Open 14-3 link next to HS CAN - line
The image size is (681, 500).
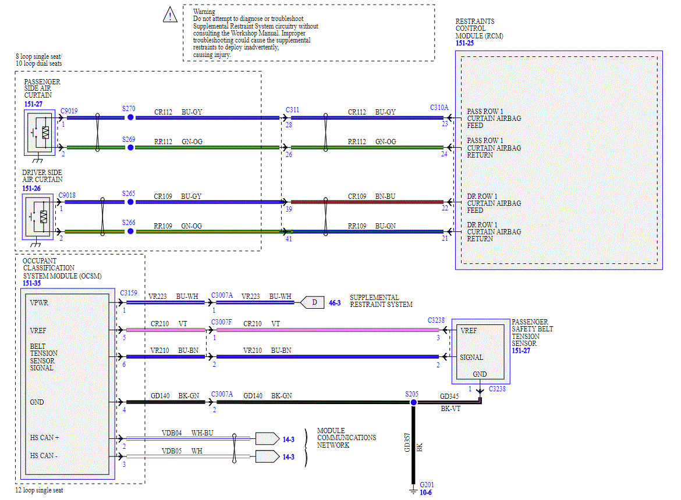point(288,457)
